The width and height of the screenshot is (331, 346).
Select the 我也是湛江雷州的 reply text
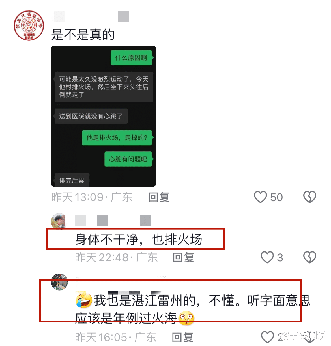193,309
